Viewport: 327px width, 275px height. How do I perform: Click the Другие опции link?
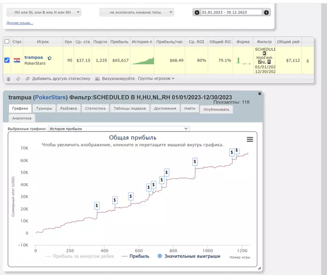[20, 23]
